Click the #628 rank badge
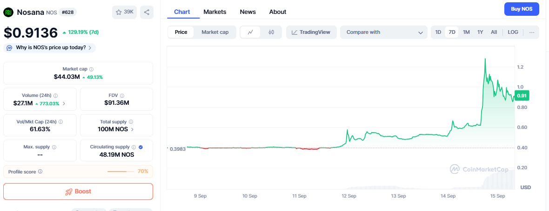 67,13
